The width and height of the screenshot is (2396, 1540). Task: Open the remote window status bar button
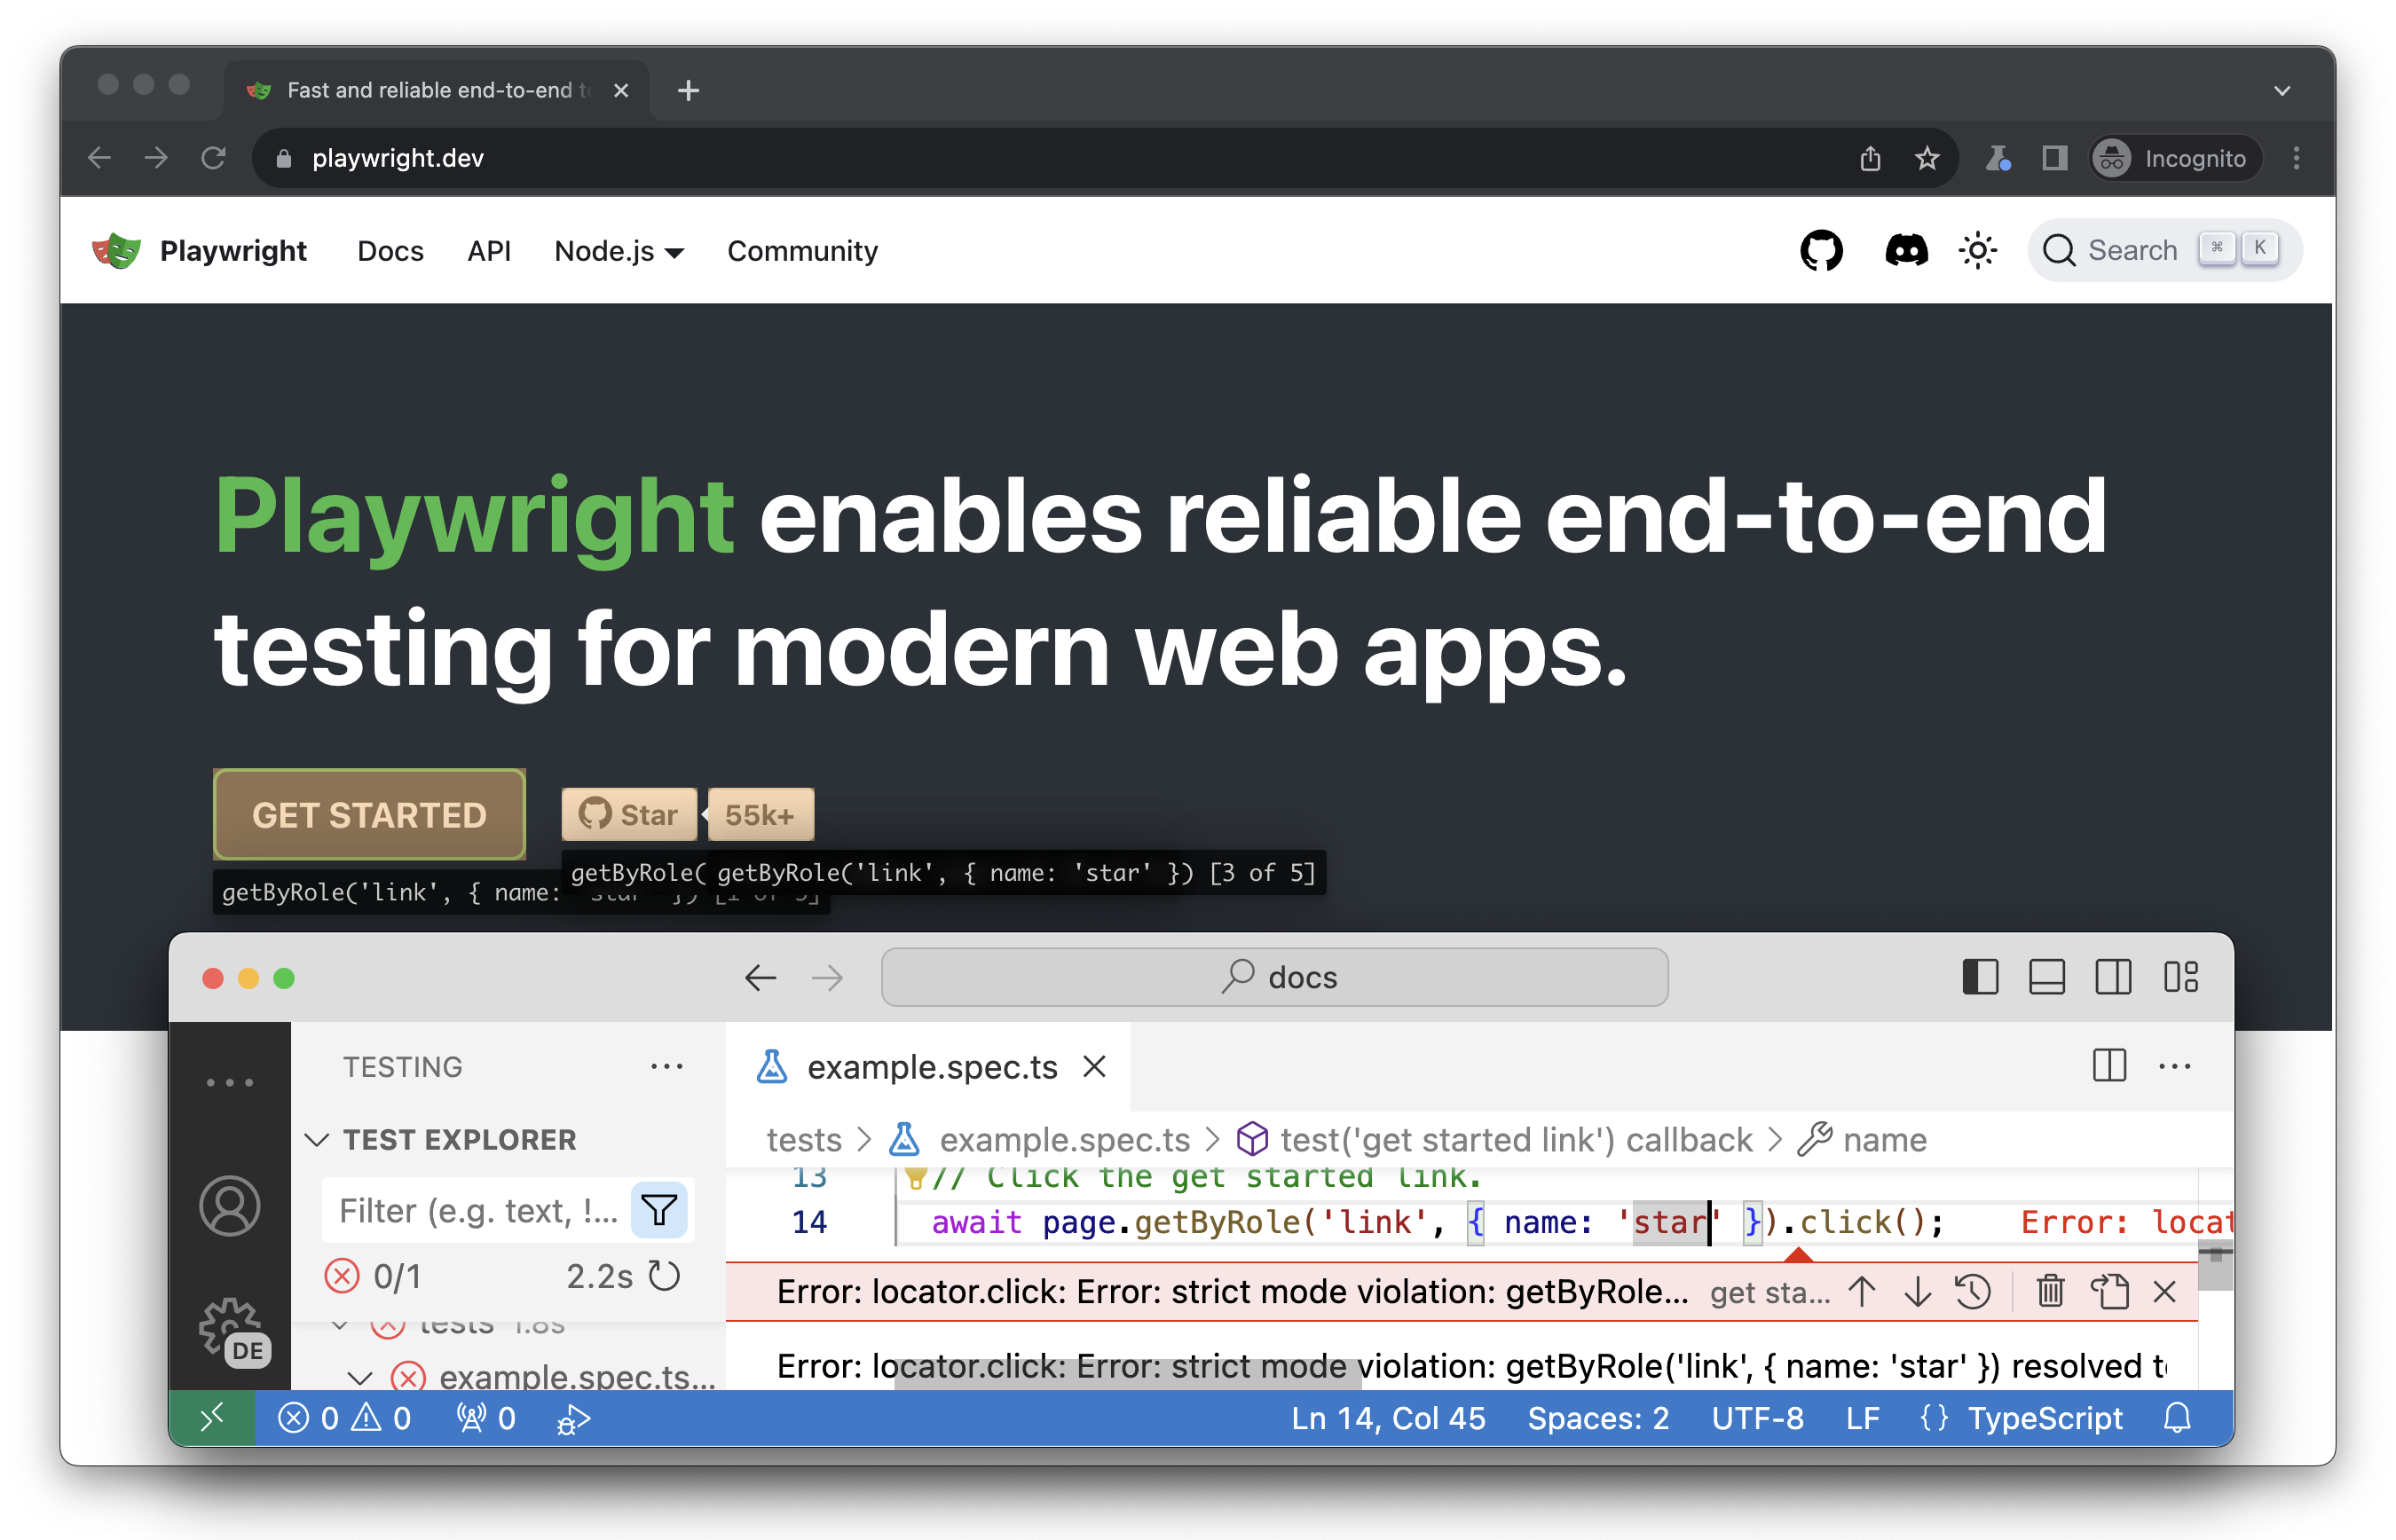point(211,1417)
